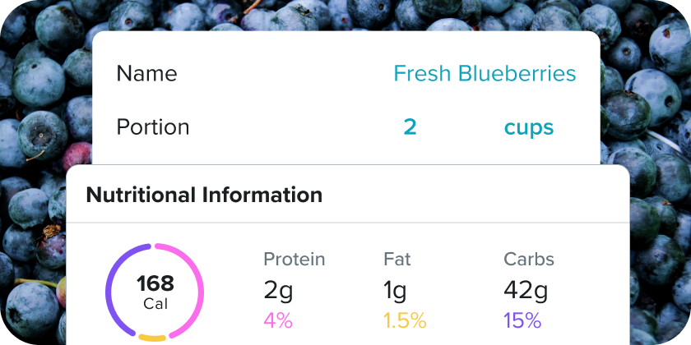Screen dimensions: 691x345
Task: Click the Name label
Action: 146,74
